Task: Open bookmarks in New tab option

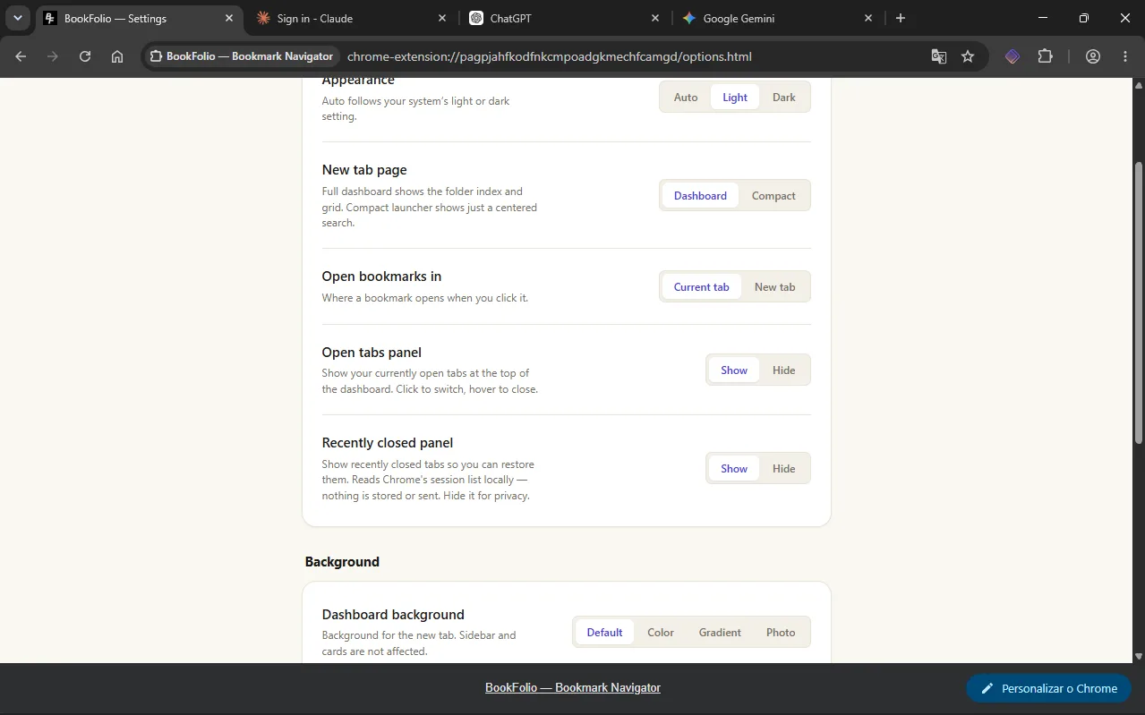Action: point(775,287)
